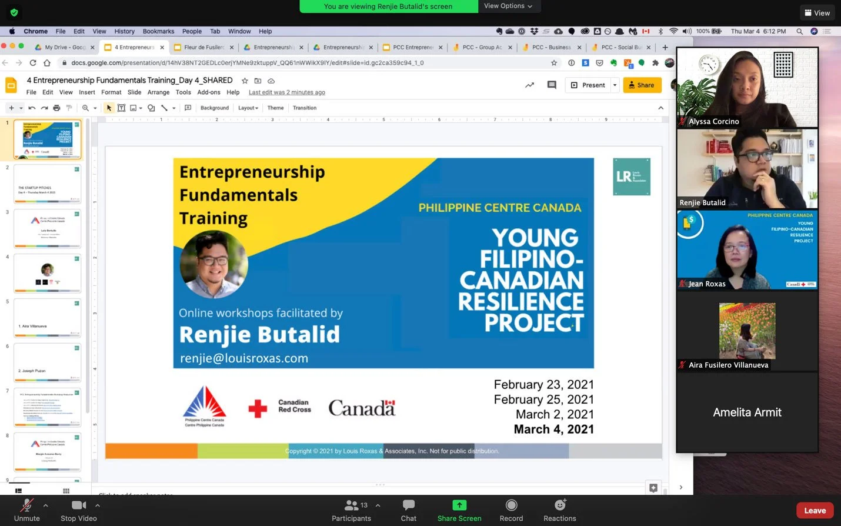
Task: Open the View Options dropdown
Action: click(508, 6)
